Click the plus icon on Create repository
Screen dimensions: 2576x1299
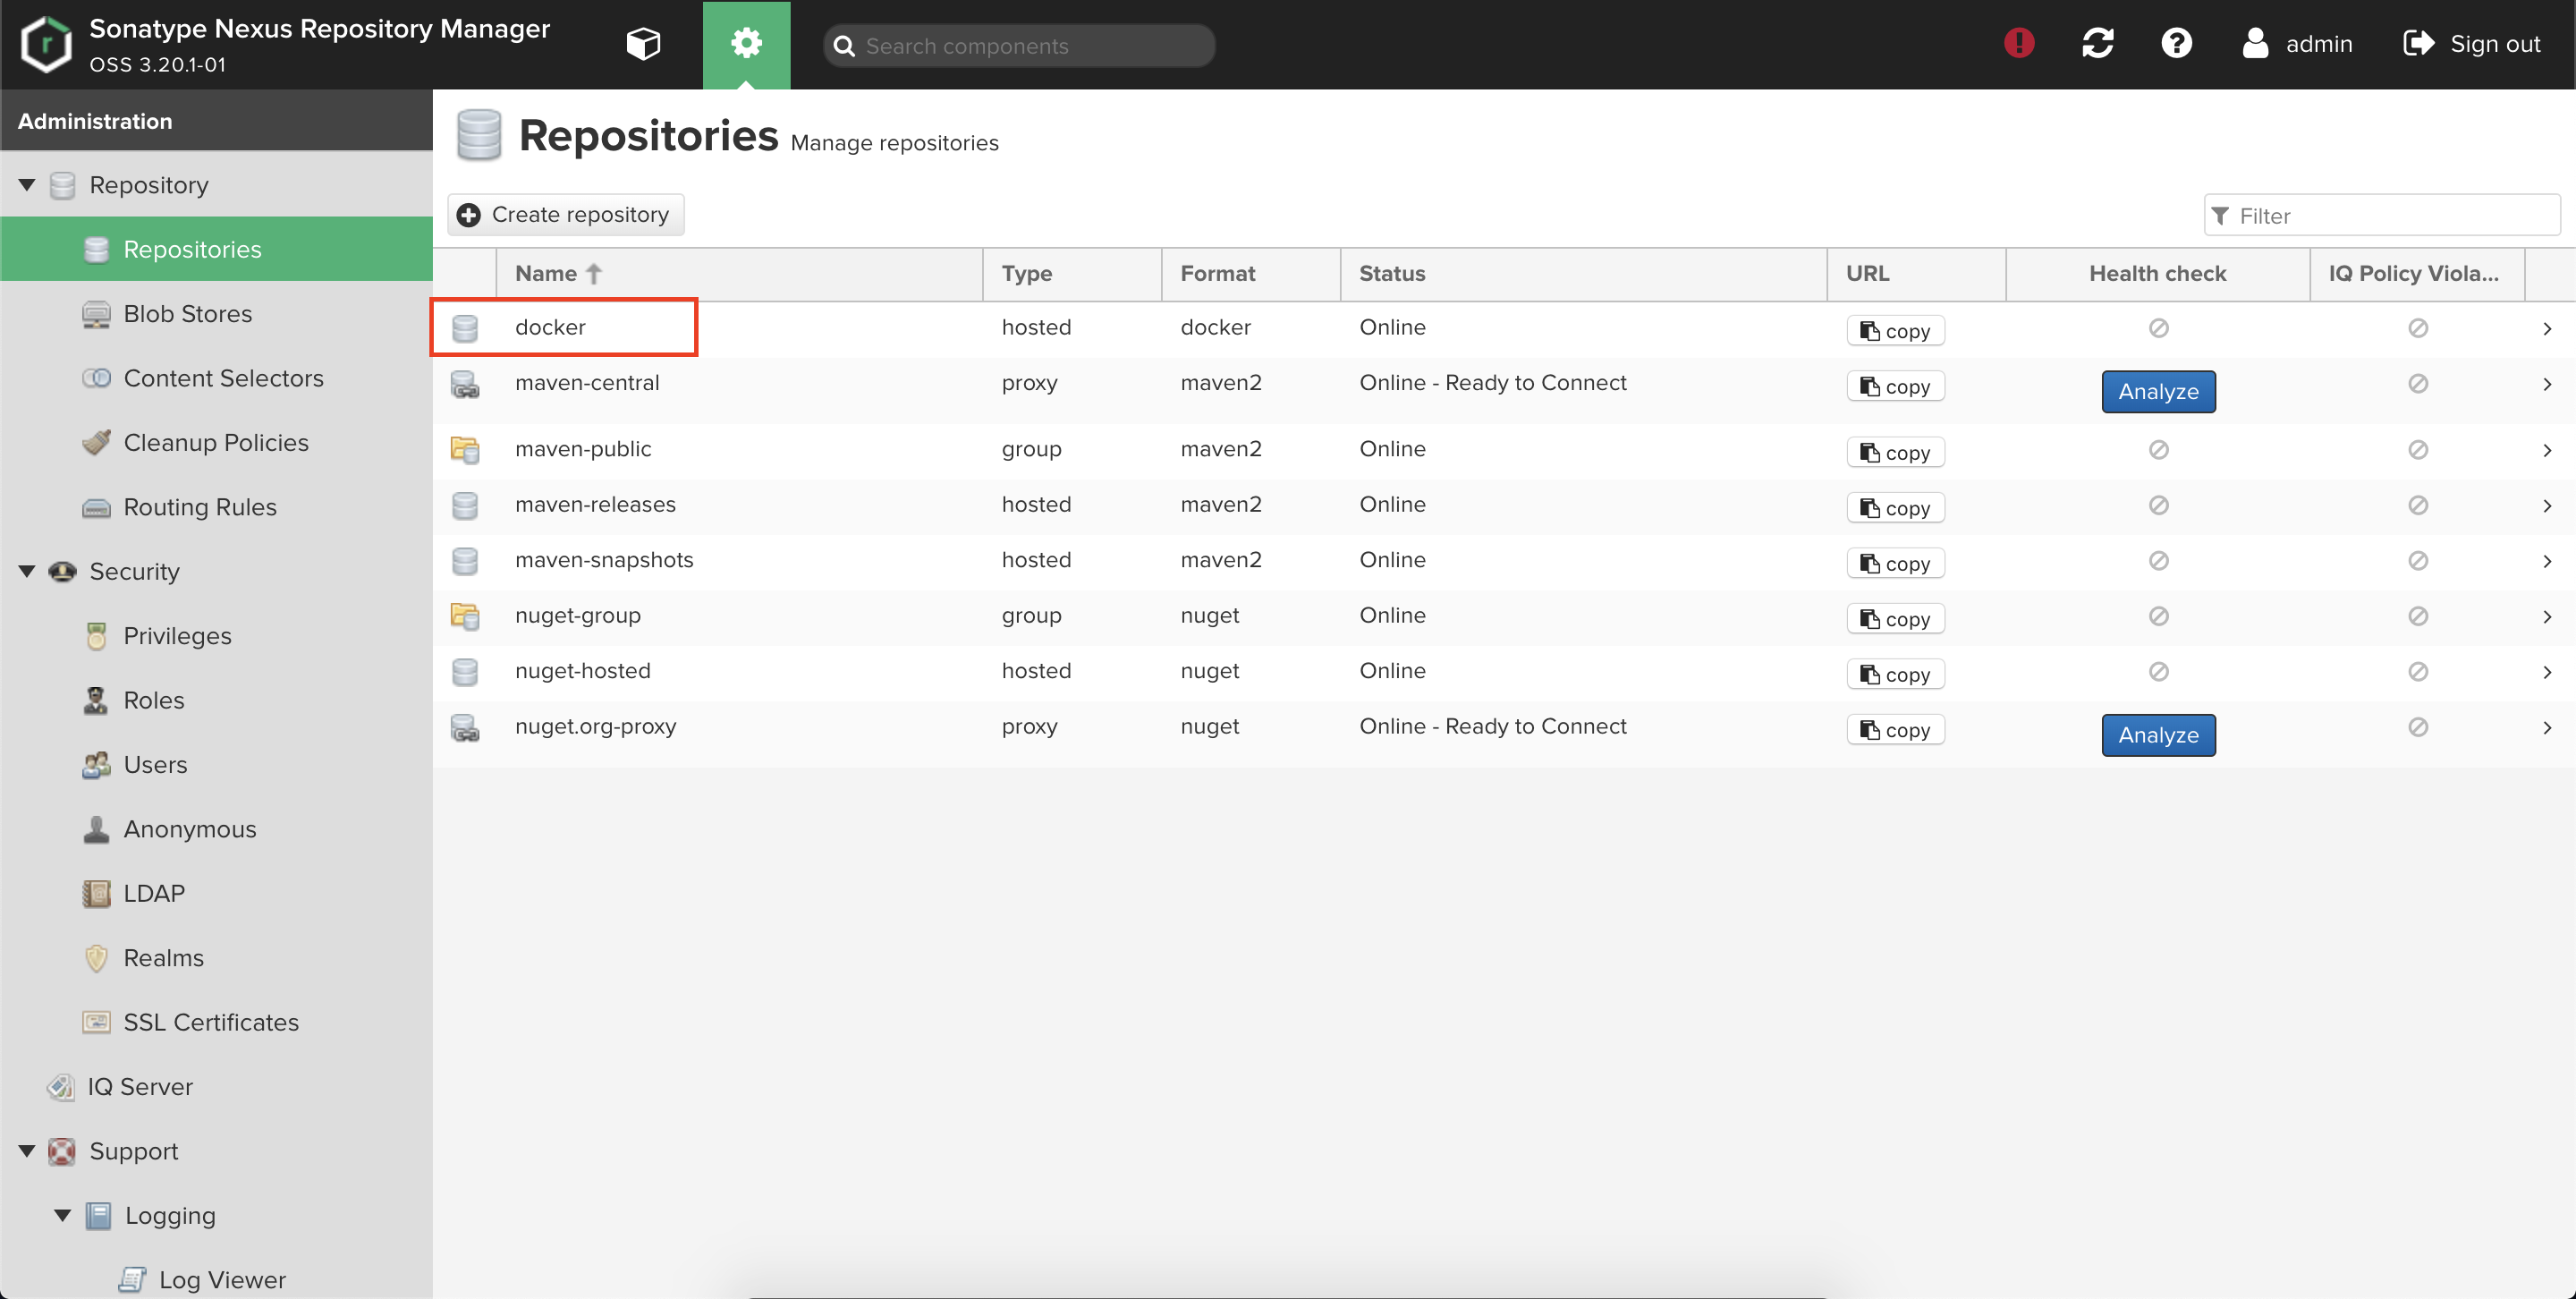click(x=469, y=215)
